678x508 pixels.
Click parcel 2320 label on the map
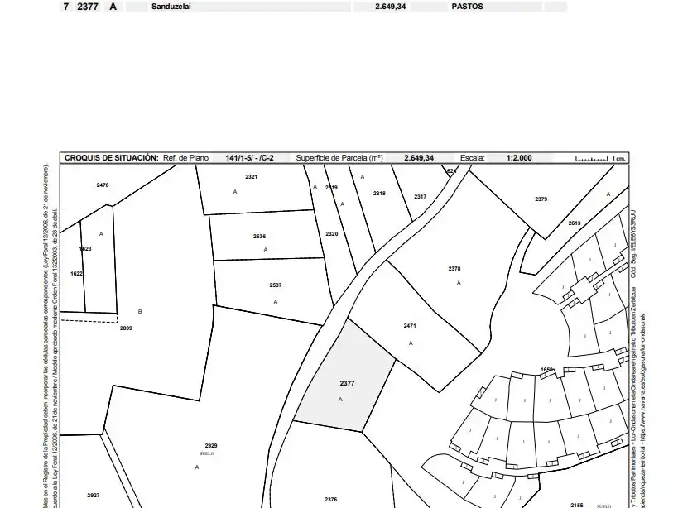332,233
